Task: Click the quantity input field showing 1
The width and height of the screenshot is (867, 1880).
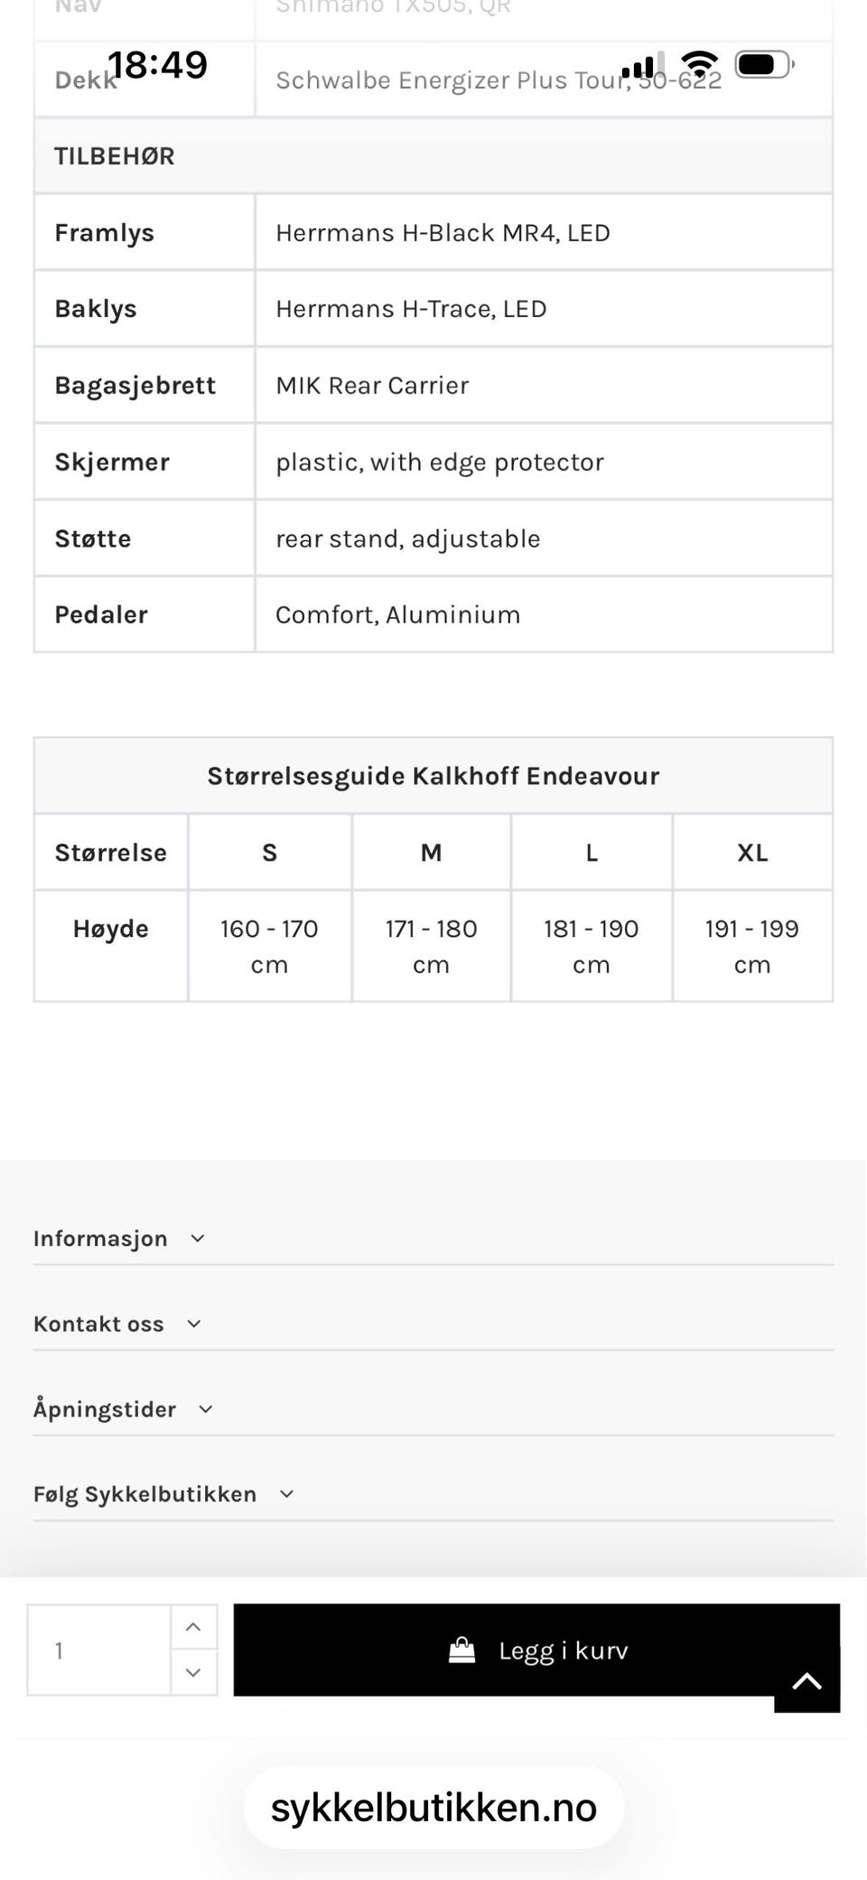Action: click(x=99, y=1650)
